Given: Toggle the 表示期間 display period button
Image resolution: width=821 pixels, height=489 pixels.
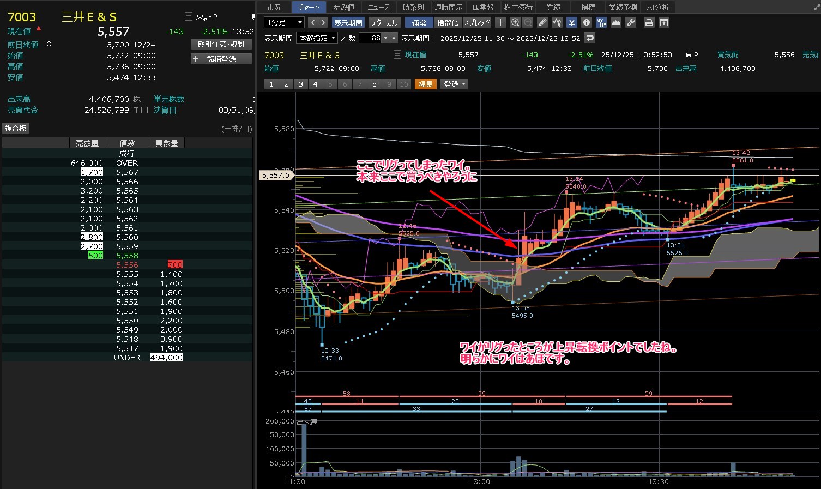Looking at the screenshot, I should point(348,22).
